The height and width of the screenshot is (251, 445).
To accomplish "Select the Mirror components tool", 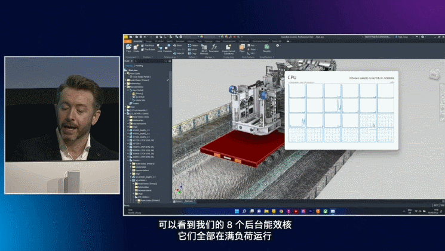I will click(x=192, y=49).
